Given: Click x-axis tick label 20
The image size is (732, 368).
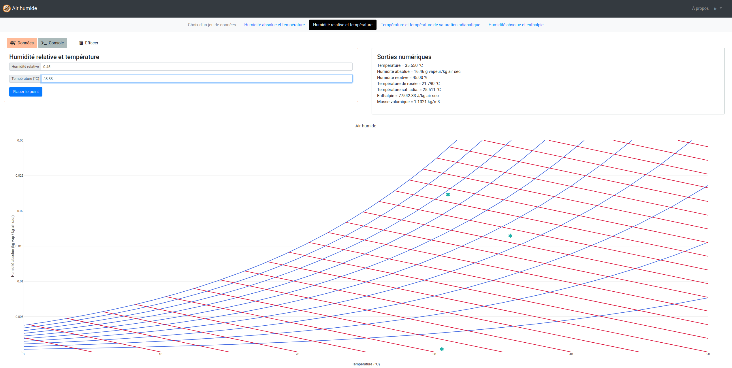Looking at the screenshot, I should tap(298, 354).
